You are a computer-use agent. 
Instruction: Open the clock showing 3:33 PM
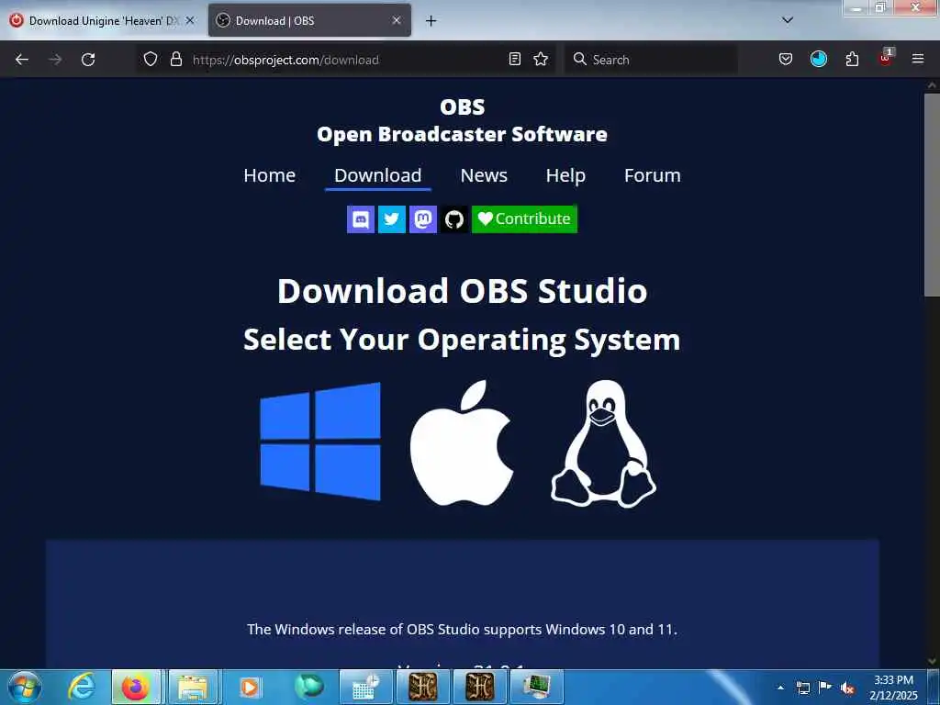click(x=893, y=687)
